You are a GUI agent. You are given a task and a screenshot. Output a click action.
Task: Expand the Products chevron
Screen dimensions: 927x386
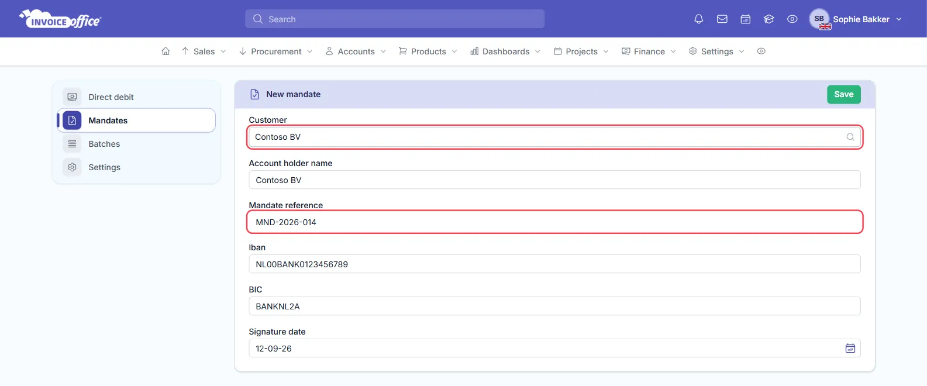click(x=454, y=51)
